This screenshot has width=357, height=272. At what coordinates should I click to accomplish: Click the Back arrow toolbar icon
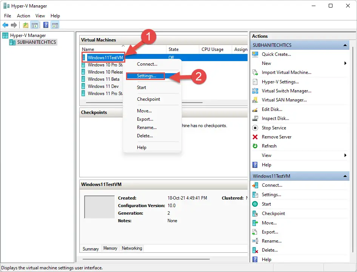[5, 25]
